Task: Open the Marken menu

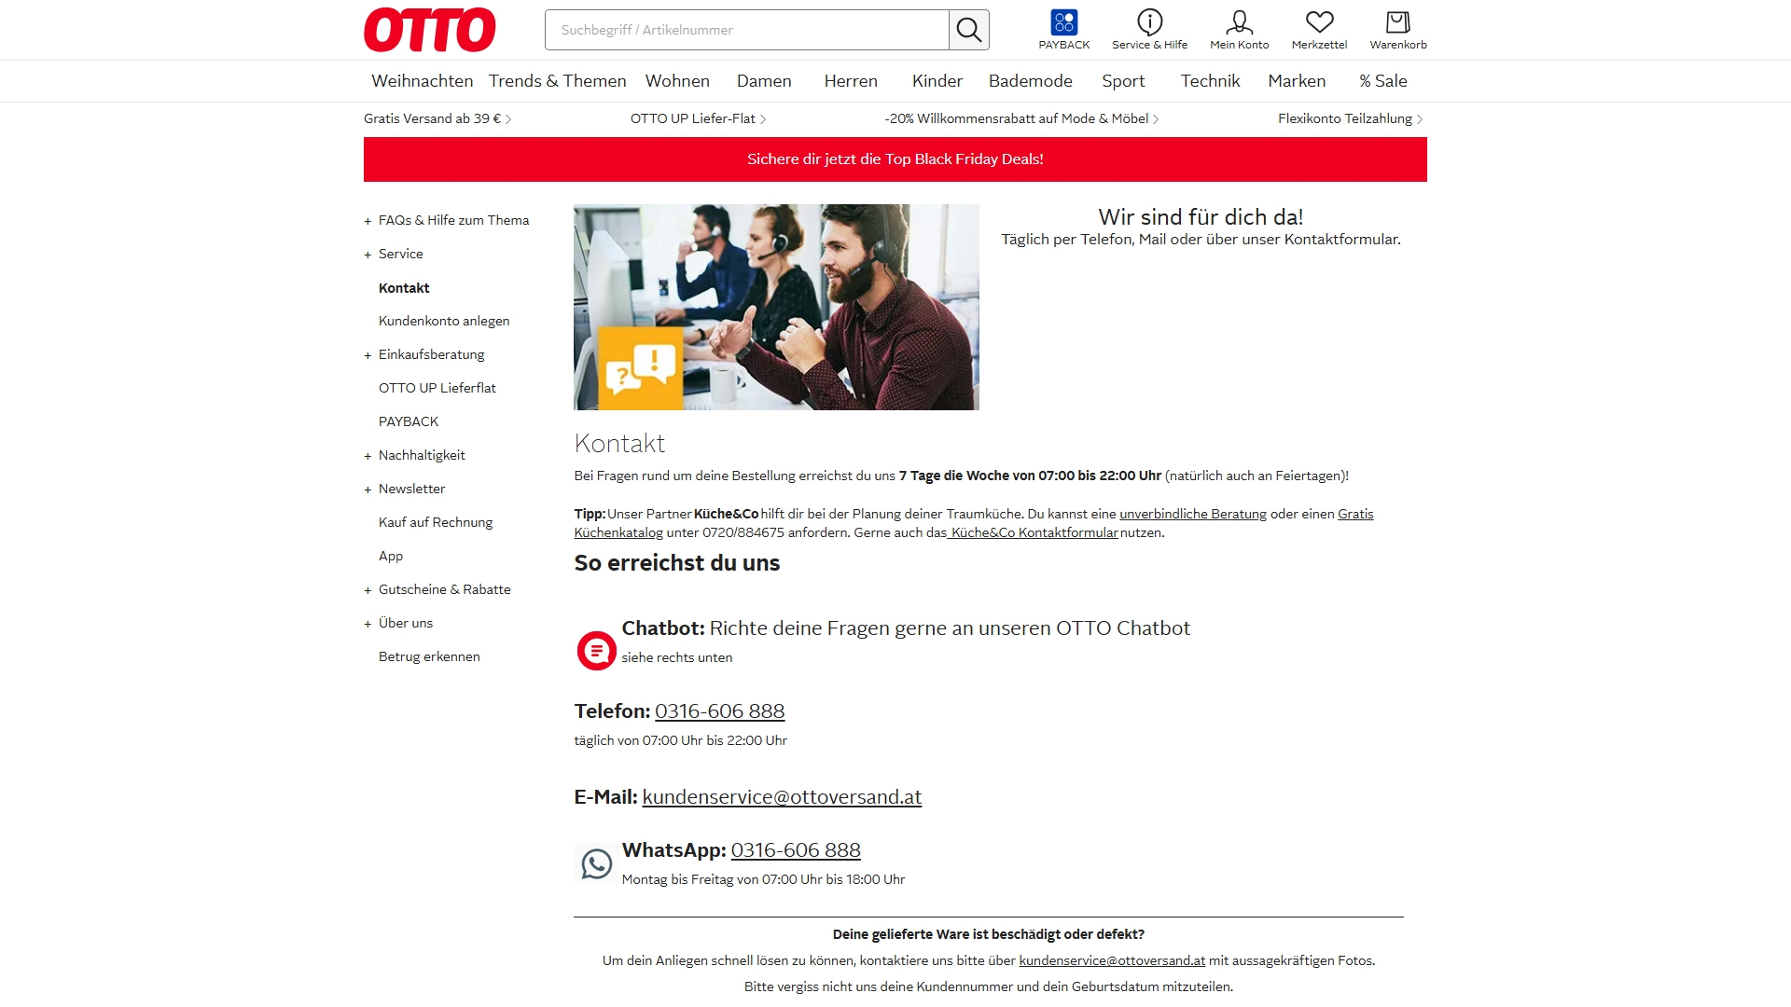Action: coord(1297,81)
